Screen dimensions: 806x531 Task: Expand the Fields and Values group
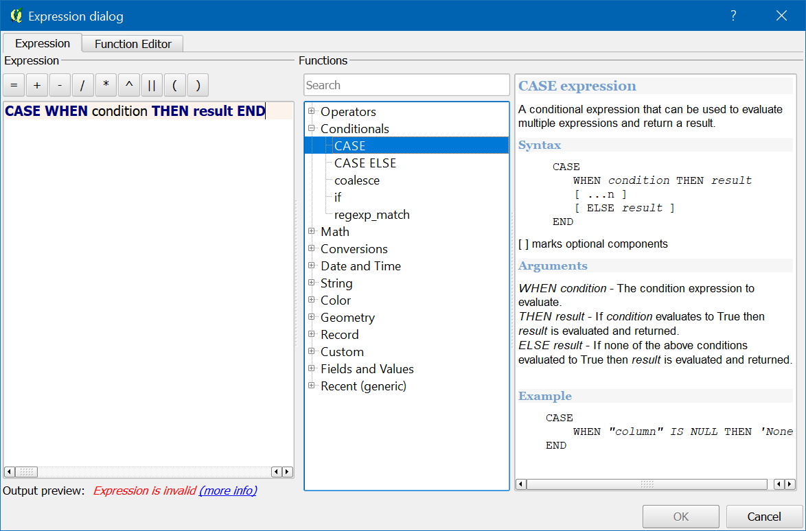(x=312, y=368)
